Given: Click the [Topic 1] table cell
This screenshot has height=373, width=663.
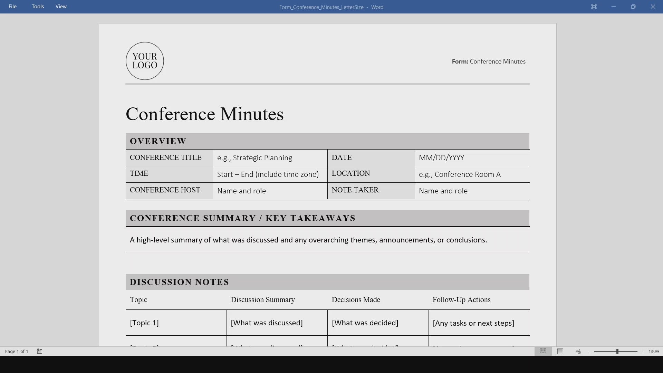Looking at the screenshot, I should tap(144, 323).
